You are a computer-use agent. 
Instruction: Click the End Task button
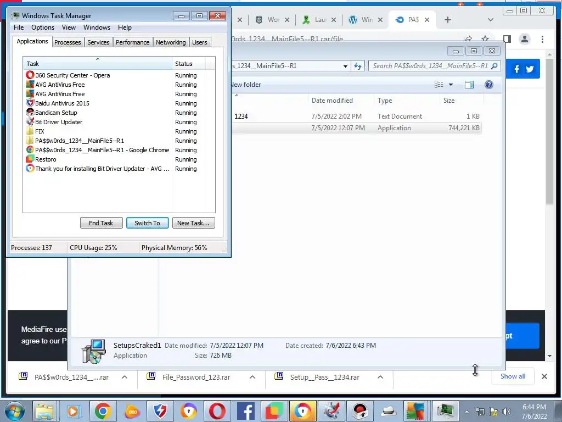[101, 223]
